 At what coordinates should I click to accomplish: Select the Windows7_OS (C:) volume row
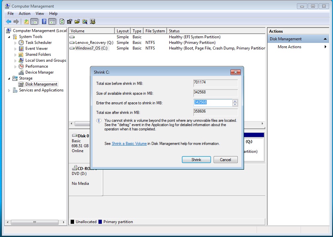tap(167, 48)
